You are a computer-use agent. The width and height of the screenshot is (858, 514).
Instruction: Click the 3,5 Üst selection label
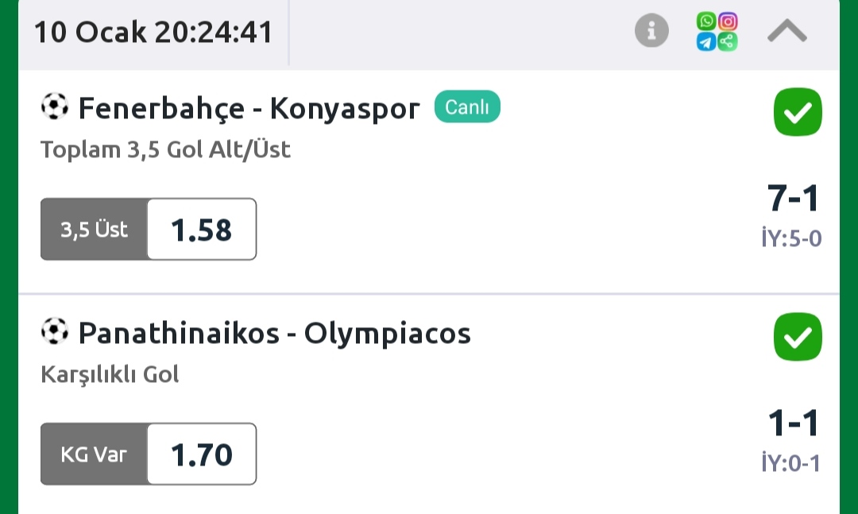tap(95, 230)
